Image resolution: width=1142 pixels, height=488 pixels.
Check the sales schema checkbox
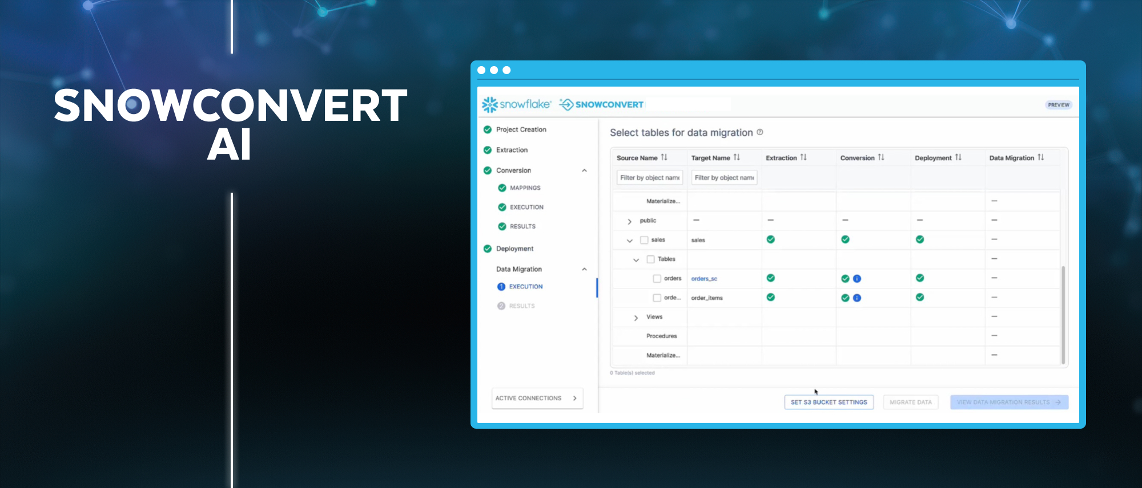(x=644, y=240)
